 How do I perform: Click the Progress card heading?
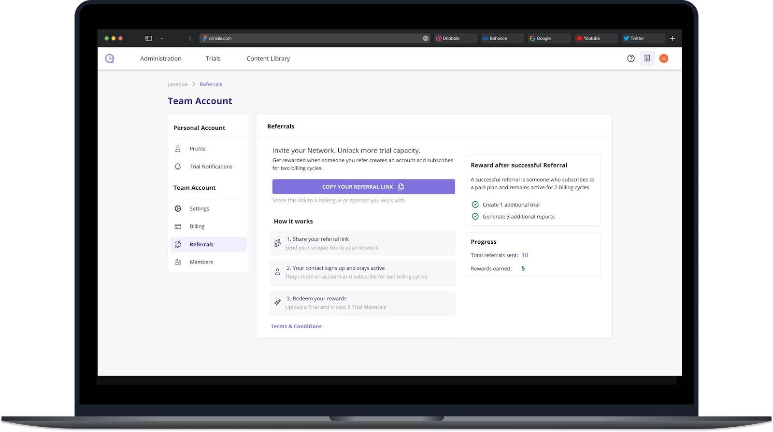pos(484,242)
